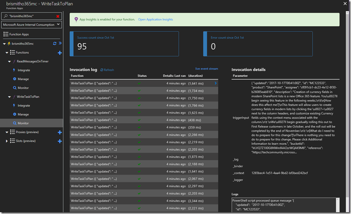Select the invocation row with 2,266 ms duration
The width and height of the screenshot is (351, 214).
tap(144, 135)
